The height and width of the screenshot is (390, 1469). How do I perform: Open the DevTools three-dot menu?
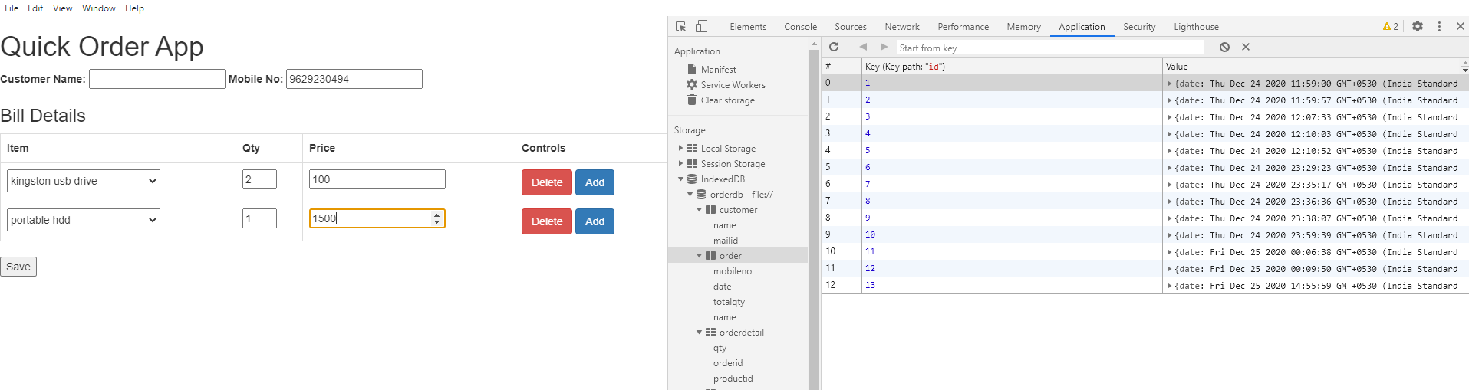[1439, 26]
